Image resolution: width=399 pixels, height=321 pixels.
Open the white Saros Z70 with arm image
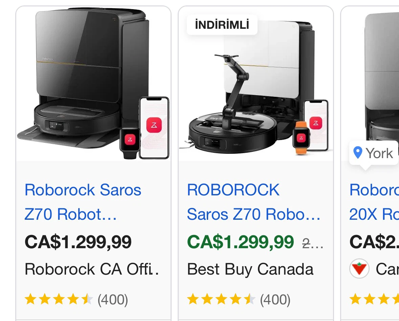(x=256, y=84)
